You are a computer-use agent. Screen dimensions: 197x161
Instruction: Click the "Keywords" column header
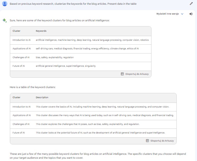click(41, 31)
